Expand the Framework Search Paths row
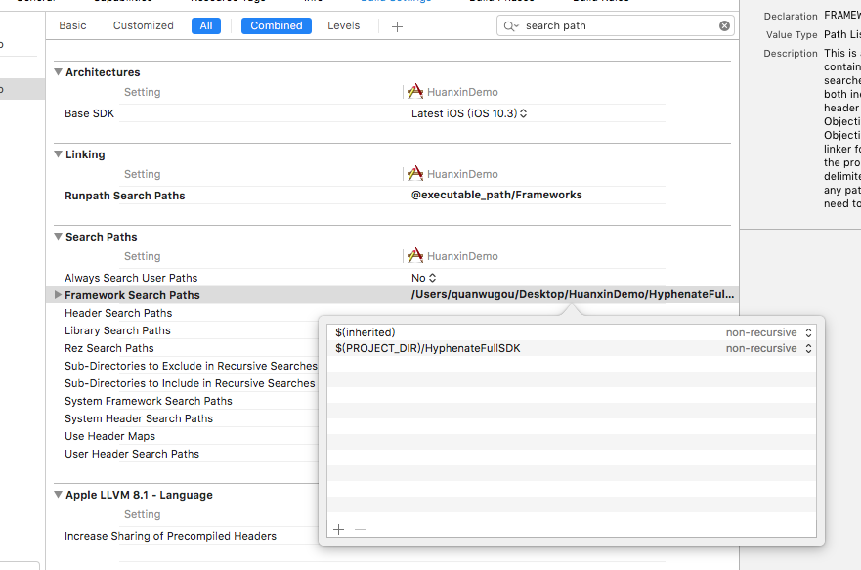 (x=58, y=295)
